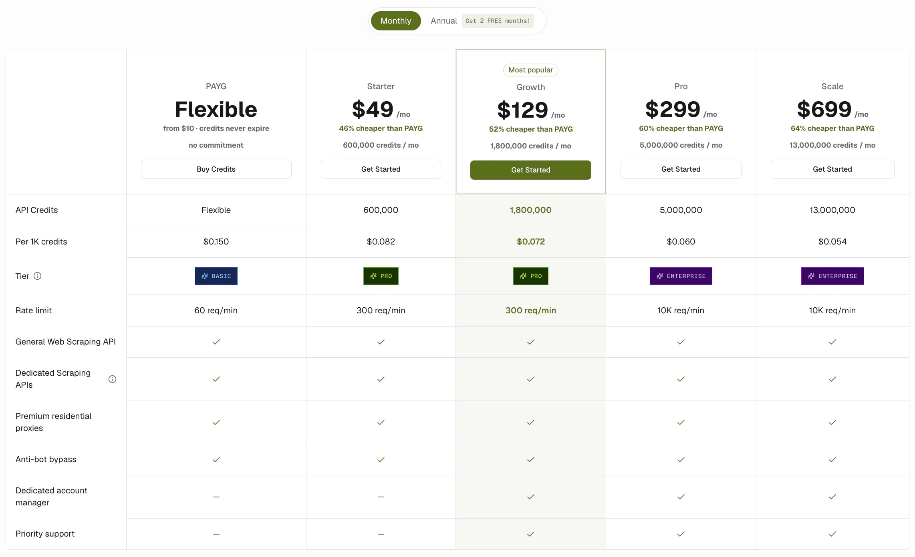Screen dimensions: 915x557
Task: Click PAYG checkmark for General Web Scraping API
Action: pyautogui.click(x=216, y=342)
